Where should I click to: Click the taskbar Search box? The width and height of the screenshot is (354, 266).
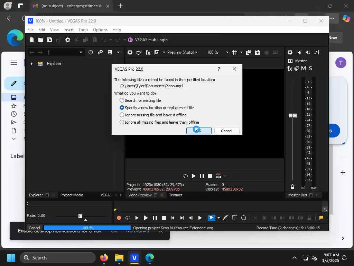[x=58, y=258]
